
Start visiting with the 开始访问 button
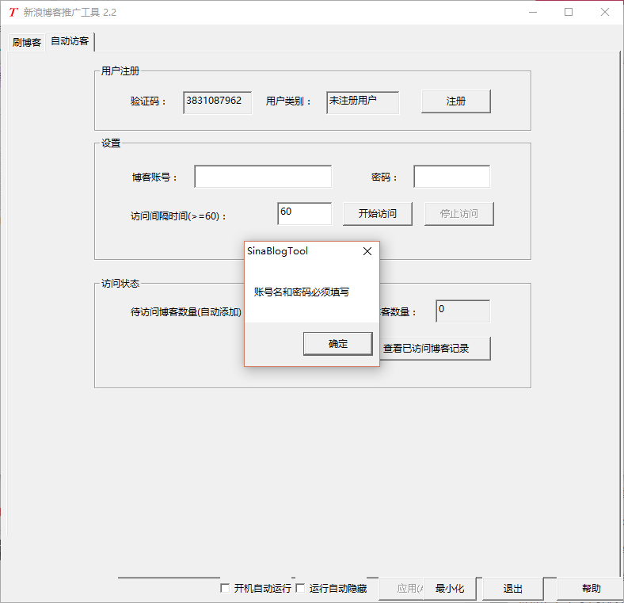[377, 214]
